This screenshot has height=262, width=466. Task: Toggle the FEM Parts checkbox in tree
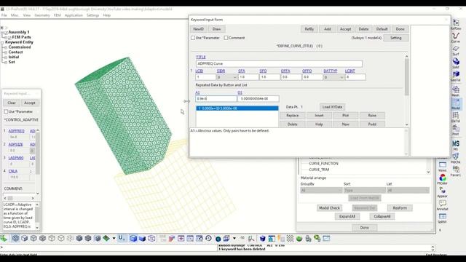[9, 37]
